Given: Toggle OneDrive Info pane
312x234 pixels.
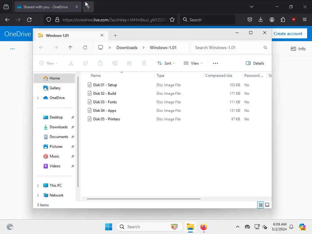Looking at the screenshot, I should click(x=298, y=49).
